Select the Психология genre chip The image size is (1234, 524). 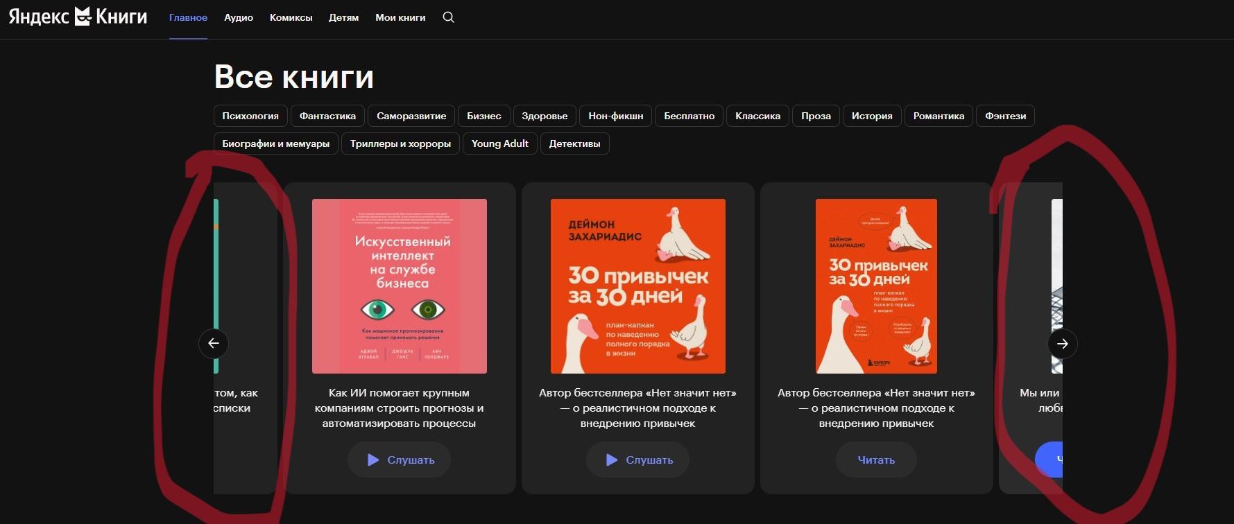tap(250, 116)
